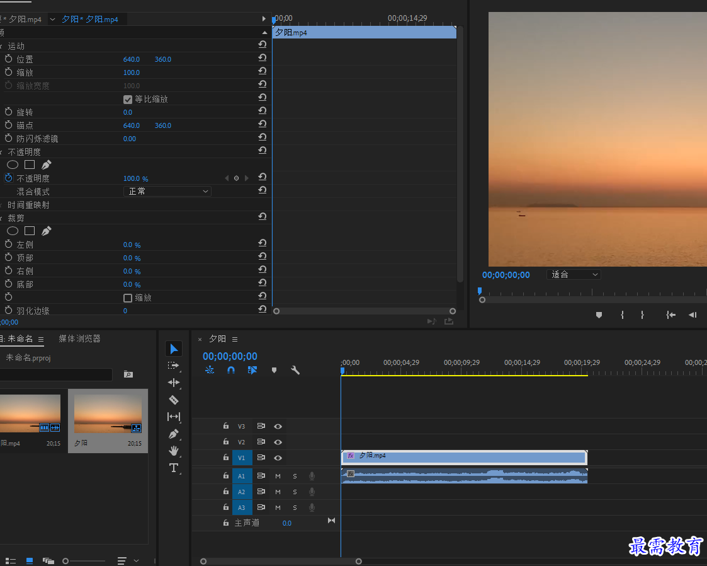
Task: Click Scale value 100.0
Action: point(132,72)
